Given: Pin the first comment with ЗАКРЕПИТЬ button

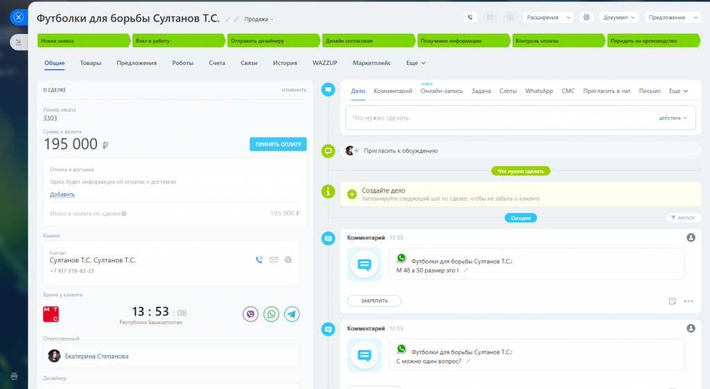Looking at the screenshot, I should 374,301.
